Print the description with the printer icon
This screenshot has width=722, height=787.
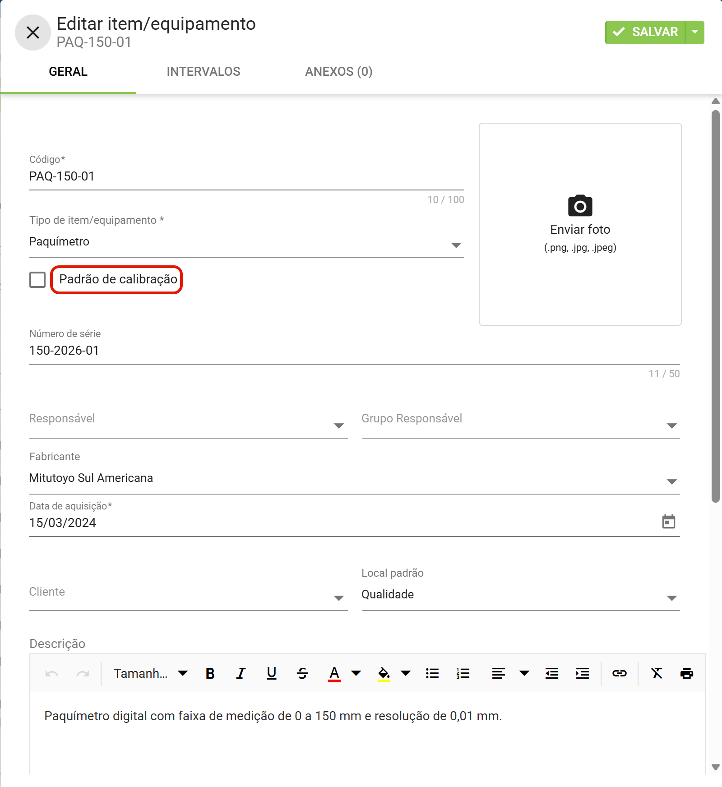tap(687, 674)
